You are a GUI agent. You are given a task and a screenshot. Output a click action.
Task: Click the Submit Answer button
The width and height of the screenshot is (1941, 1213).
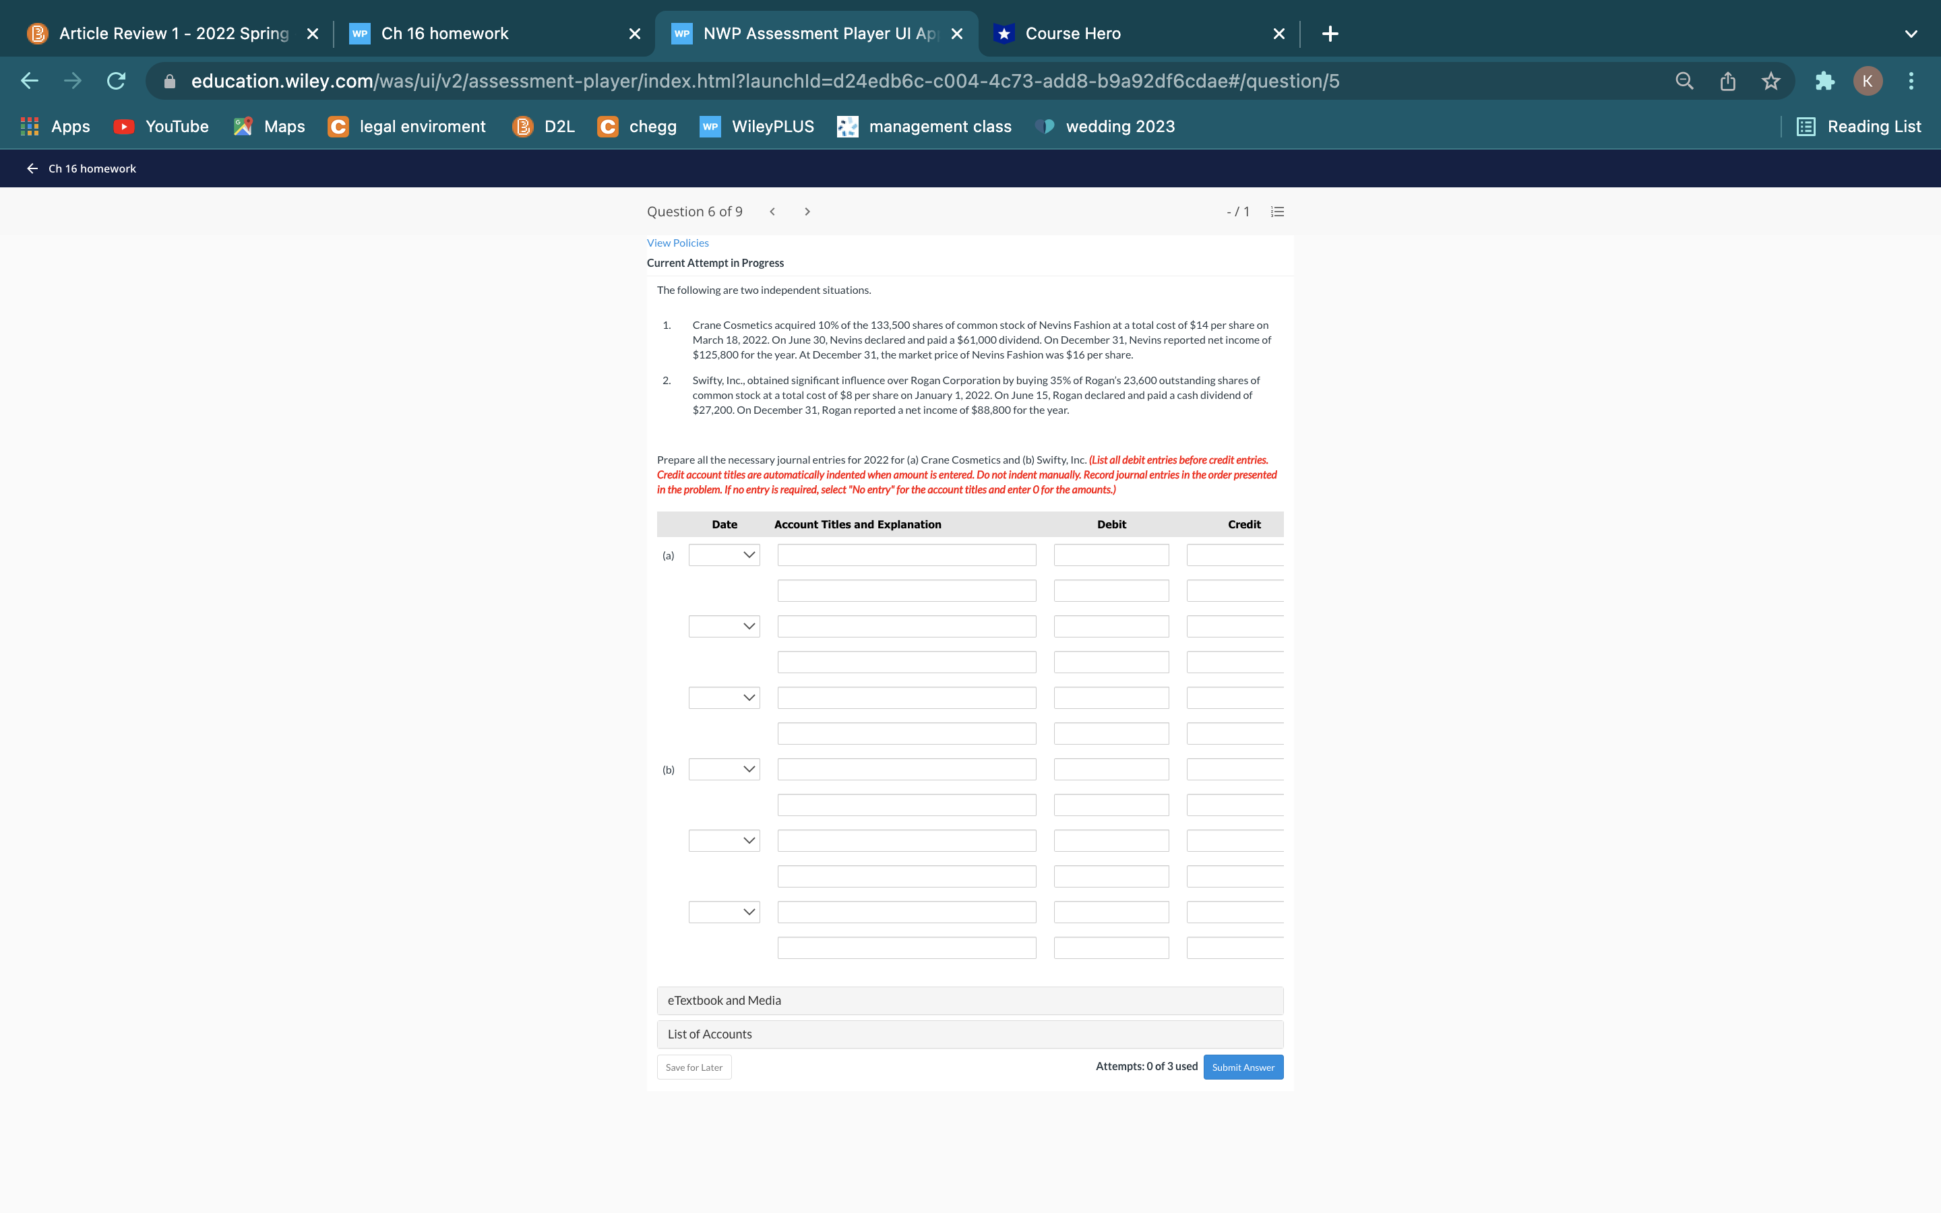(x=1242, y=1067)
